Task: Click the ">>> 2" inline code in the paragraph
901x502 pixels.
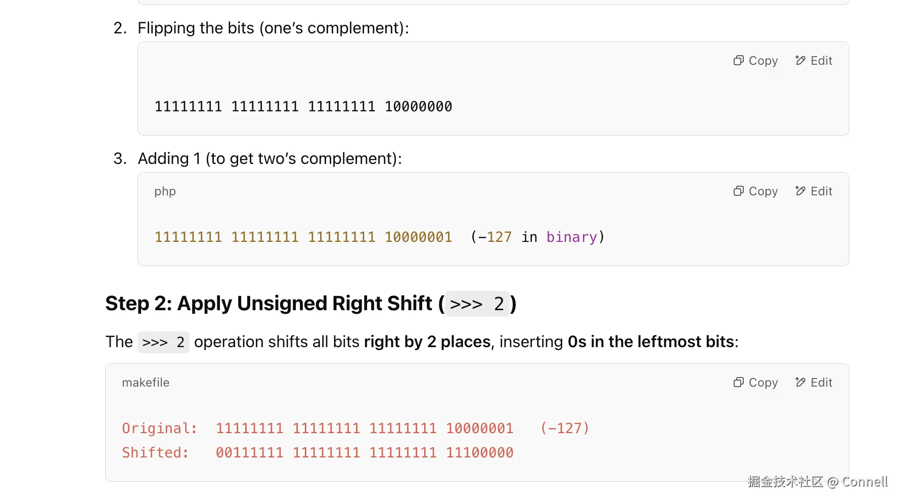Action: pyautogui.click(x=163, y=343)
